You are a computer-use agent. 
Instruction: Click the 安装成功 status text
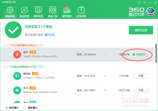tap(141, 54)
